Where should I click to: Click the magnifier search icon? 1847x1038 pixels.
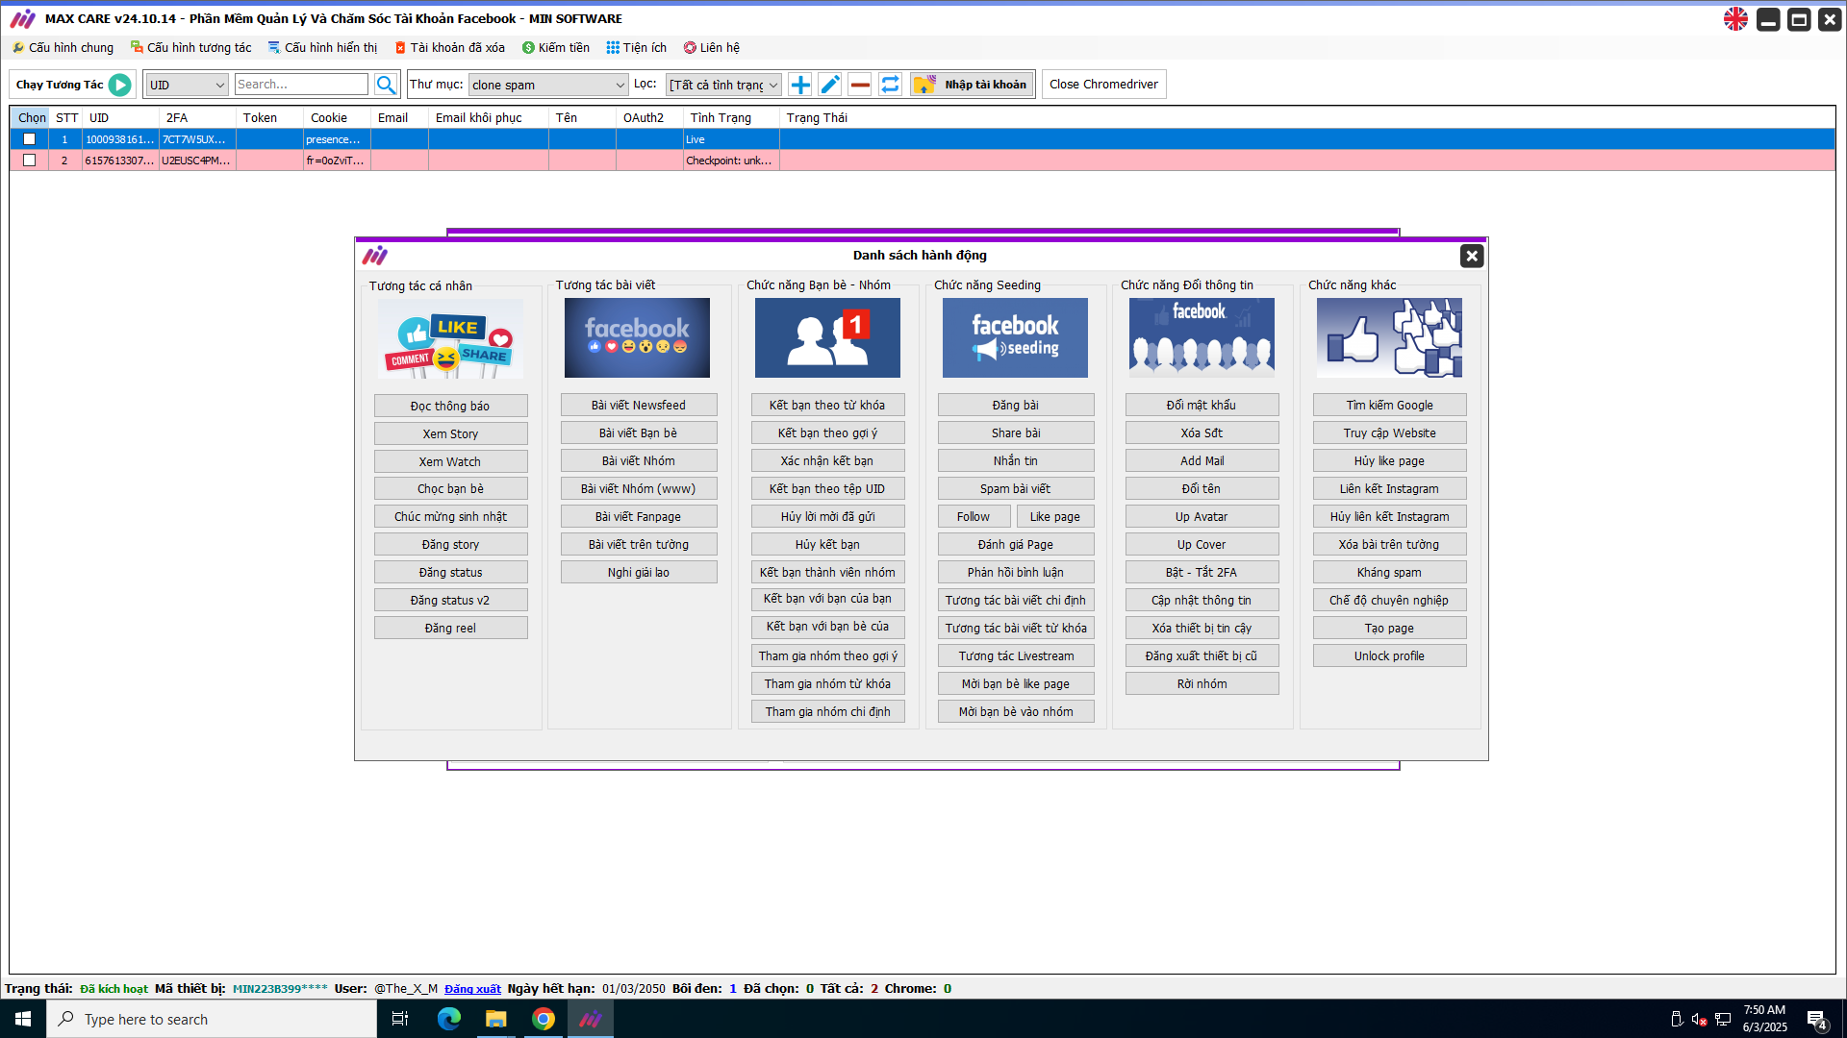pyautogui.click(x=386, y=85)
